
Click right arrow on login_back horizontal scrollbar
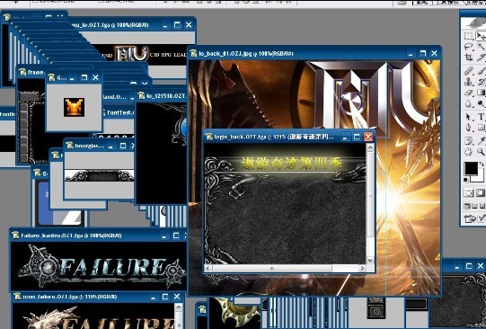point(362,268)
